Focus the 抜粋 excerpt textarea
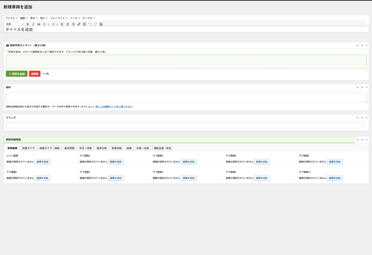 (x=186, y=98)
